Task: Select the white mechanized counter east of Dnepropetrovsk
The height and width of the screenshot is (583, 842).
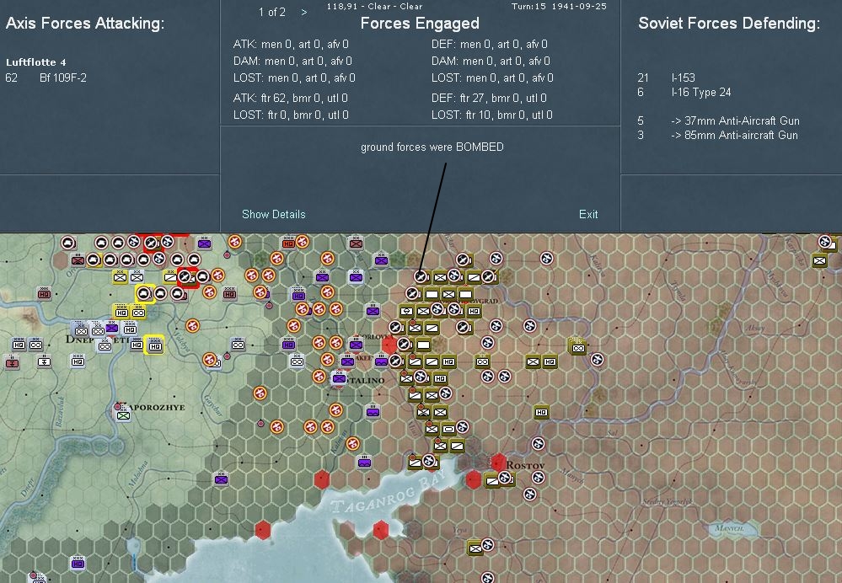Action: [238, 344]
